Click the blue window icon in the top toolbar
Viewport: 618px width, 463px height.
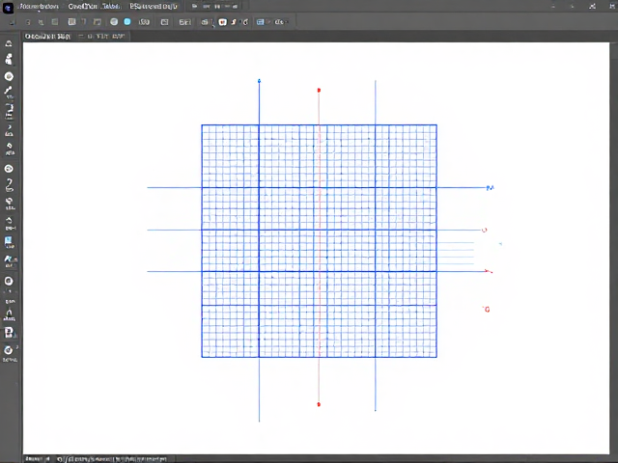(x=260, y=22)
